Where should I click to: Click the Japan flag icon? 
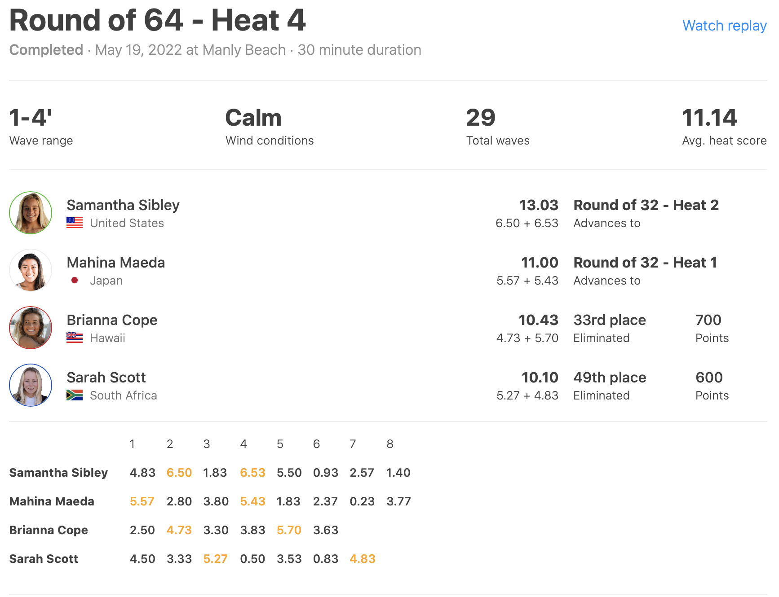pyautogui.click(x=75, y=280)
